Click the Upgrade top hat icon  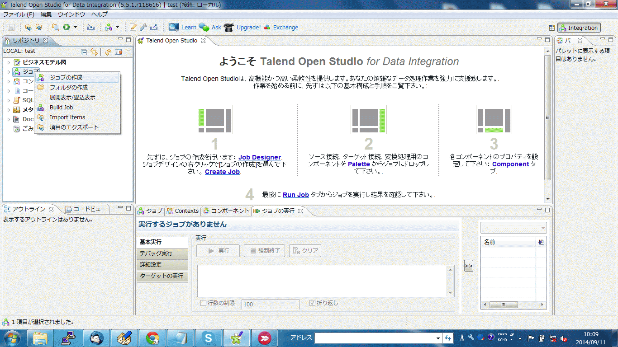229,27
